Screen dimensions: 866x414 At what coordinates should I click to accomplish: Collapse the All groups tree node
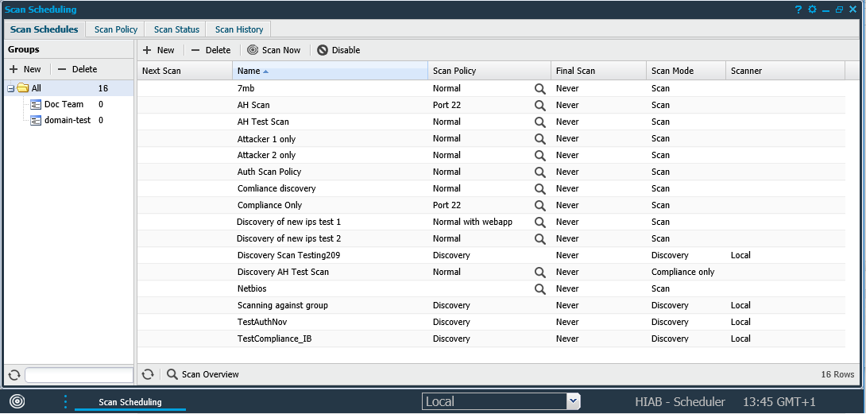point(10,88)
